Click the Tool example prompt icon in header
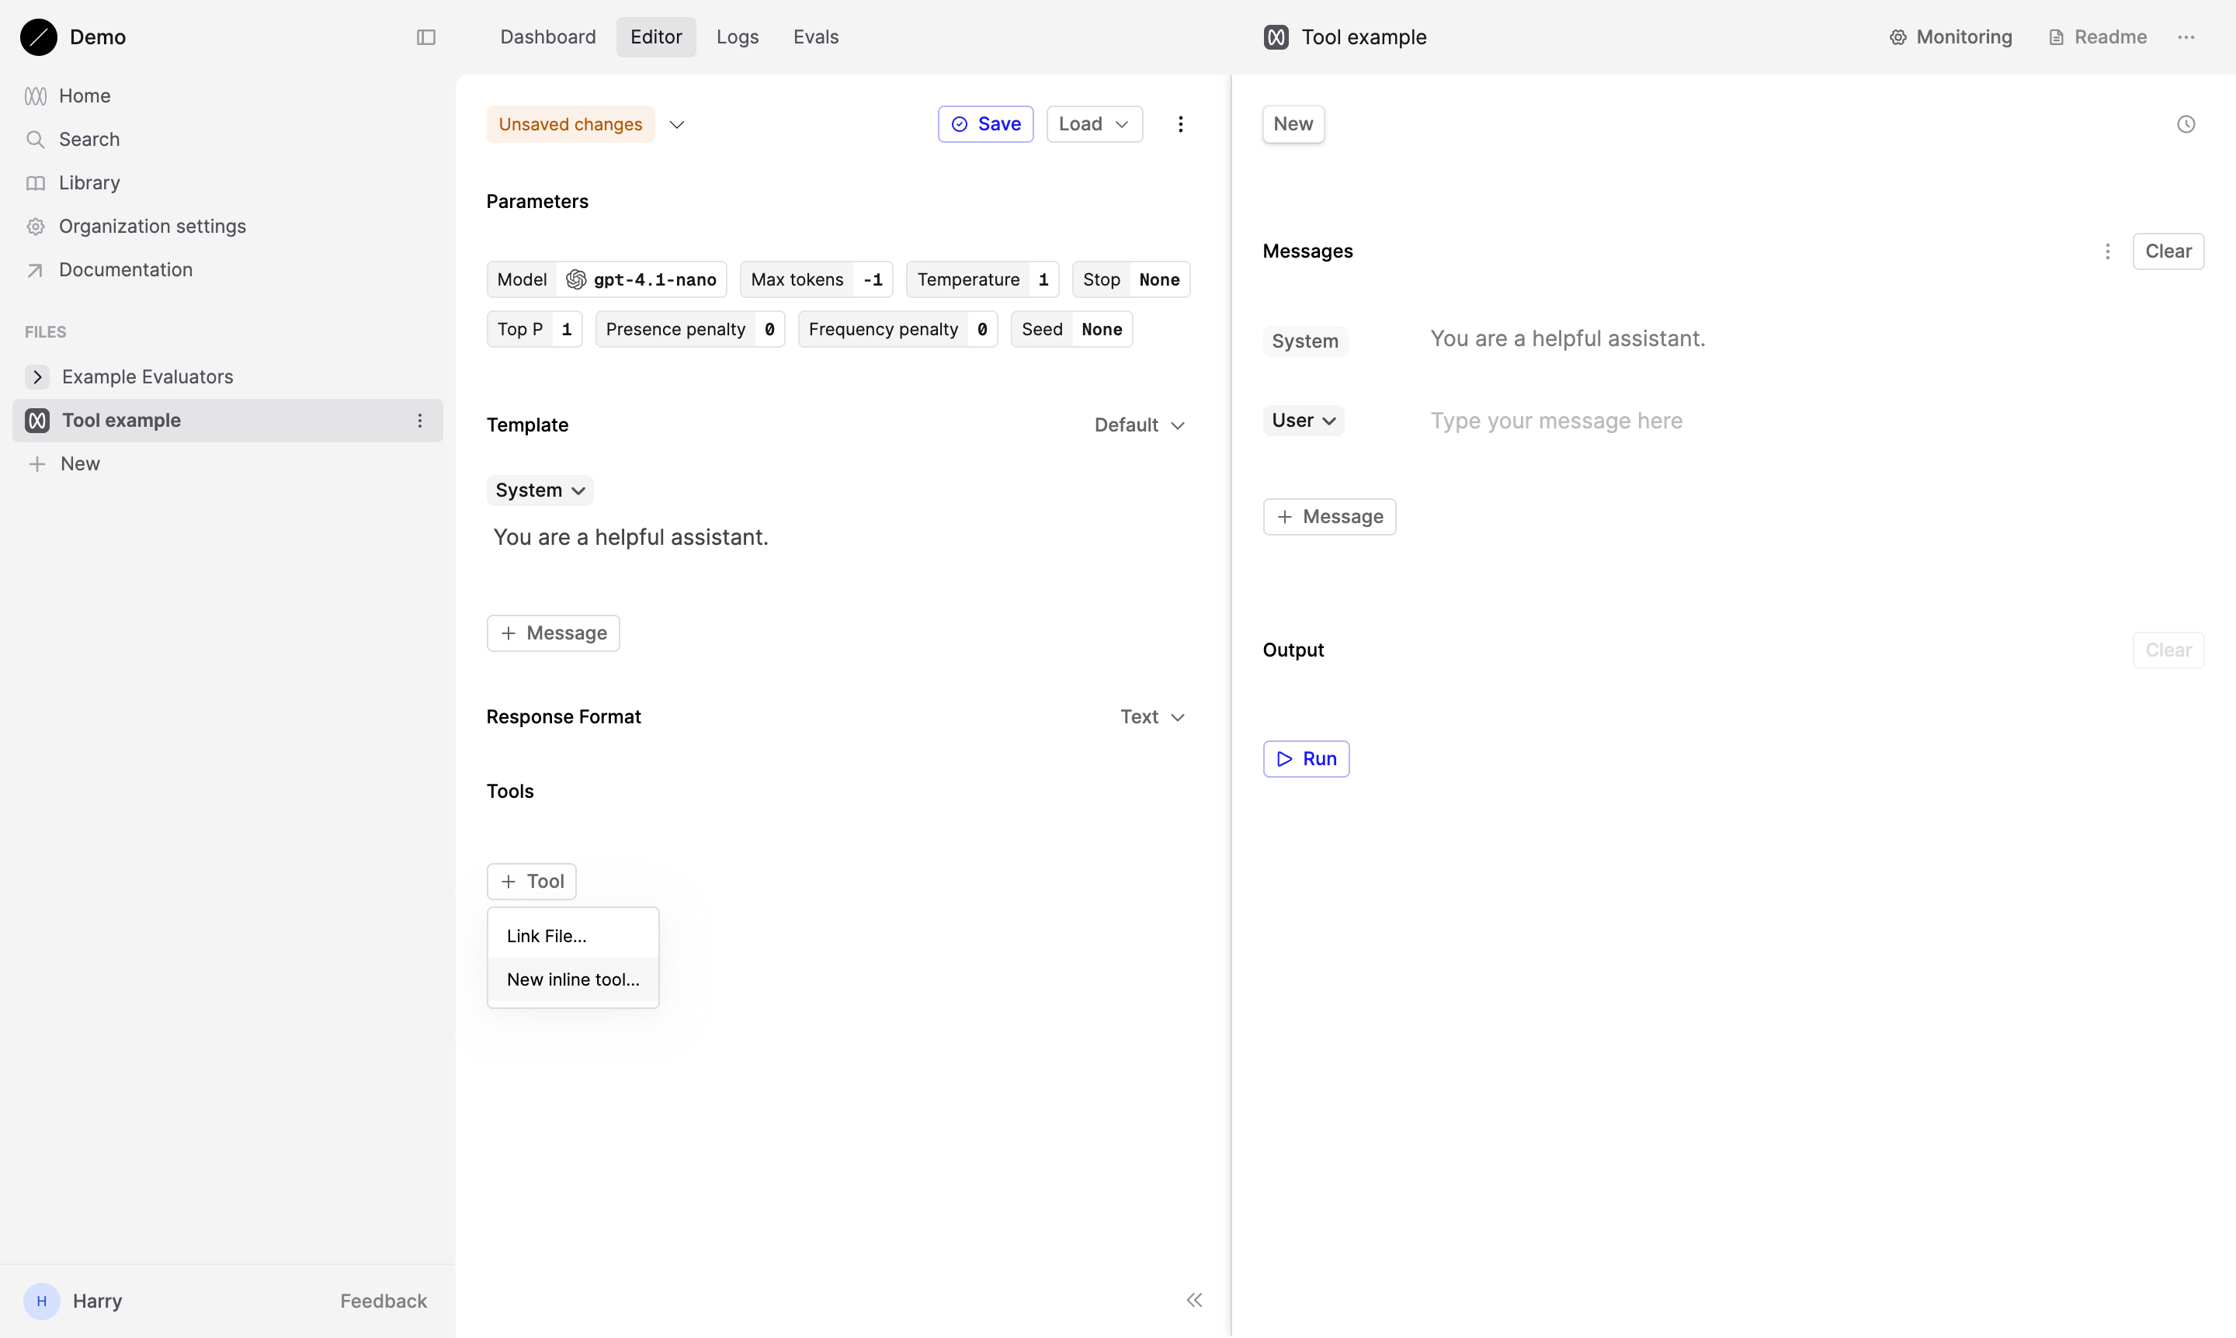 click(x=1276, y=37)
